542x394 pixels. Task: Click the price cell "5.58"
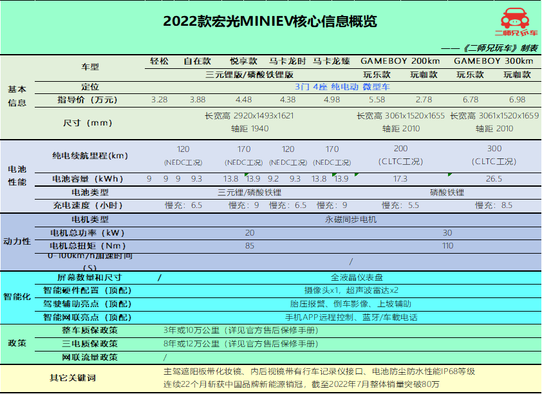377,100
